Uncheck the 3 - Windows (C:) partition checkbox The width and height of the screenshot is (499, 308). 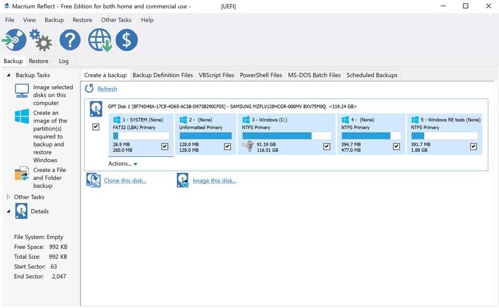point(327,147)
